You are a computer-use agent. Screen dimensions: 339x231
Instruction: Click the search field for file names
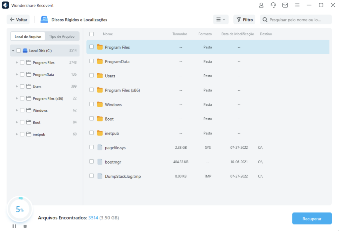point(298,20)
